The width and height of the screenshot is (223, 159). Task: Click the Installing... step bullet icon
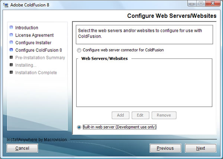[11, 65]
